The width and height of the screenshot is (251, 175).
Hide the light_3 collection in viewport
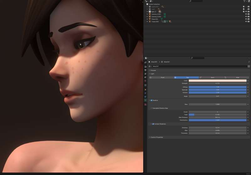click(x=246, y=12)
